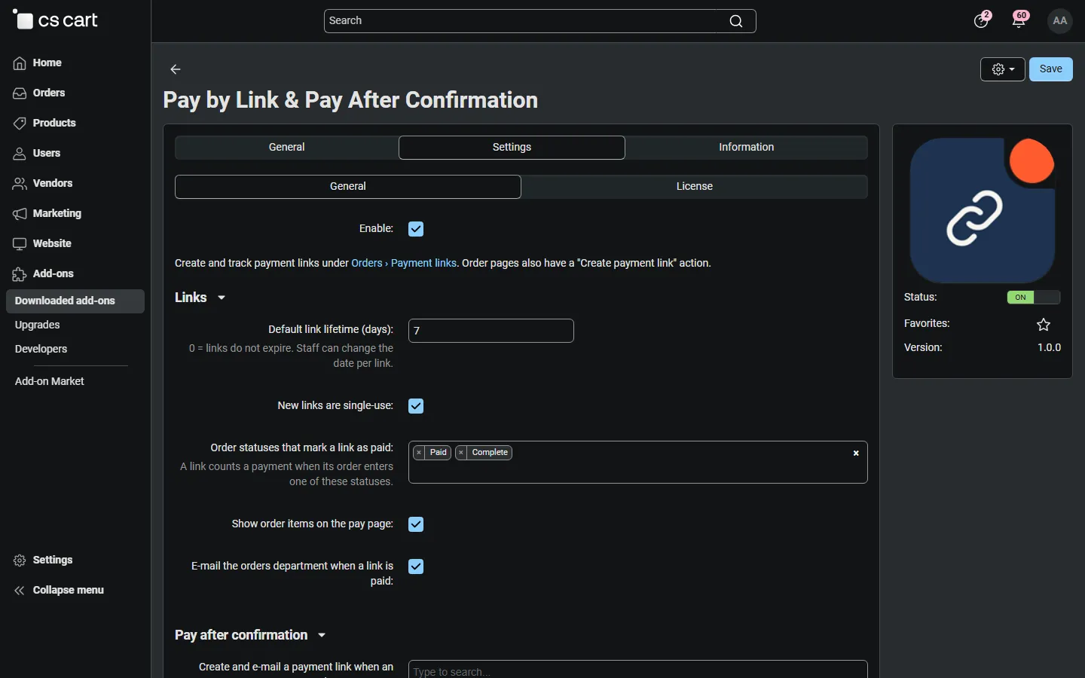Switch to the top-level General tab

pos(287,148)
